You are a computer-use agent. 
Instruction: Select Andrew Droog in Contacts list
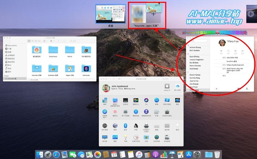195,47
